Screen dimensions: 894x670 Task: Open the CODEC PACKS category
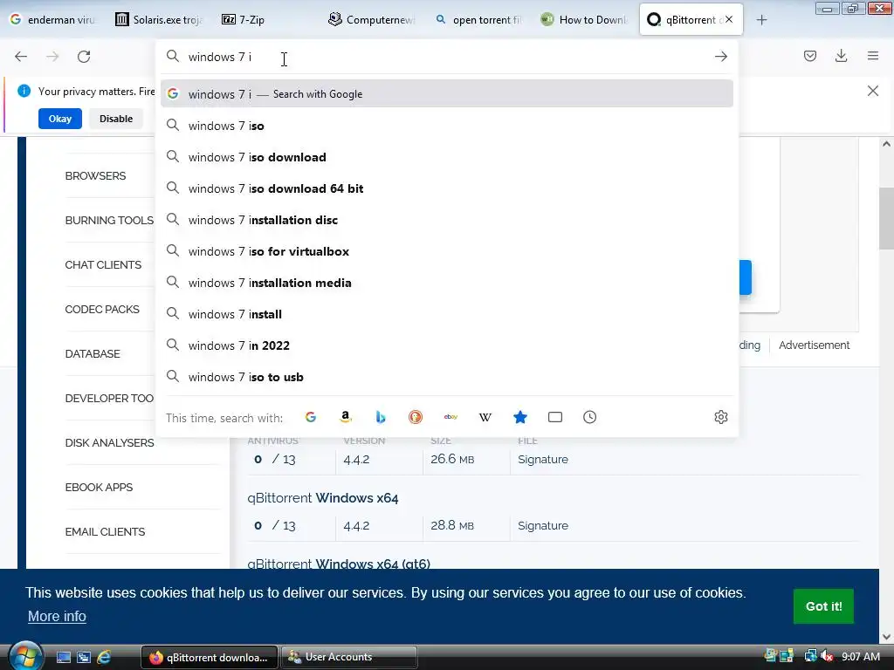click(102, 310)
